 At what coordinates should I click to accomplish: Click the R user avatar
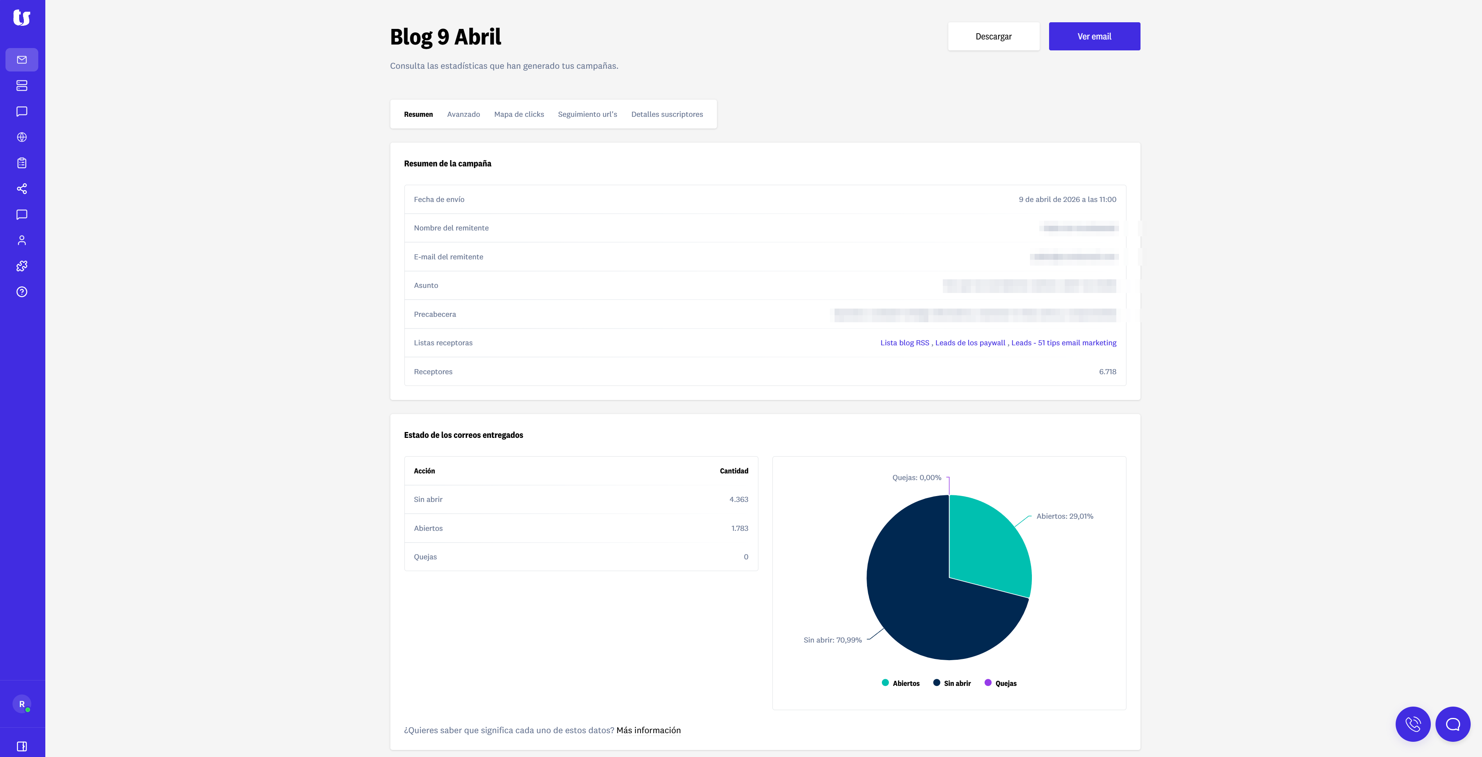point(22,704)
